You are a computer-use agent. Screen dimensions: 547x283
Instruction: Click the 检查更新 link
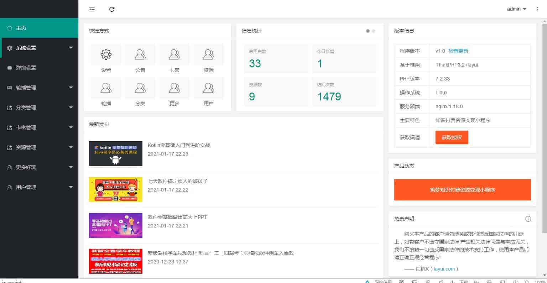(x=458, y=51)
